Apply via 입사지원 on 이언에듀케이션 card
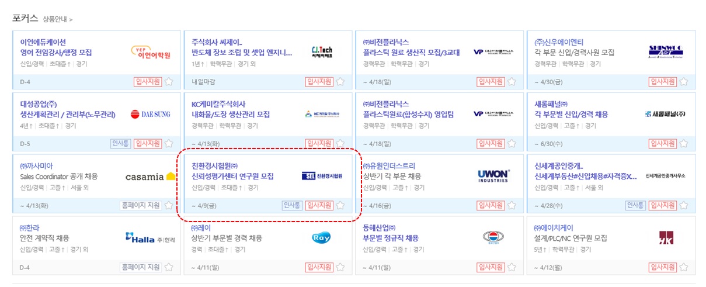Image resolution: width=706 pixels, height=287 pixels. (148, 82)
